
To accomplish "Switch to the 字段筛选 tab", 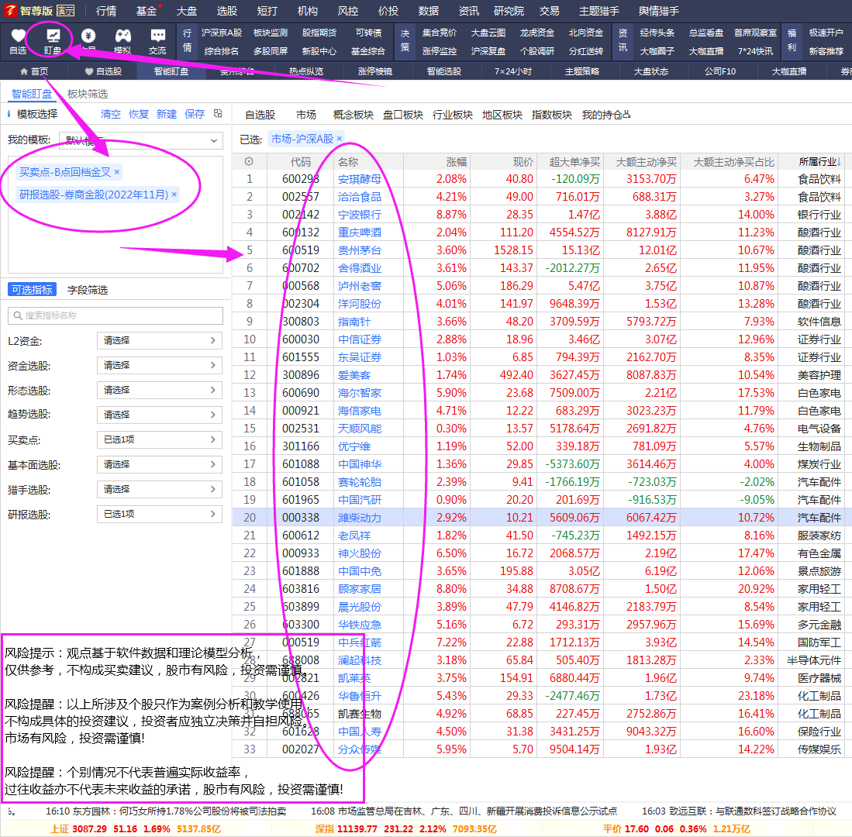I will 88,290.
